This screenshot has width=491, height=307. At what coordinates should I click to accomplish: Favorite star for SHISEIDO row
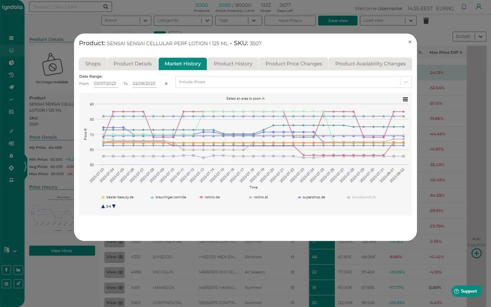(x=292, y=257)
